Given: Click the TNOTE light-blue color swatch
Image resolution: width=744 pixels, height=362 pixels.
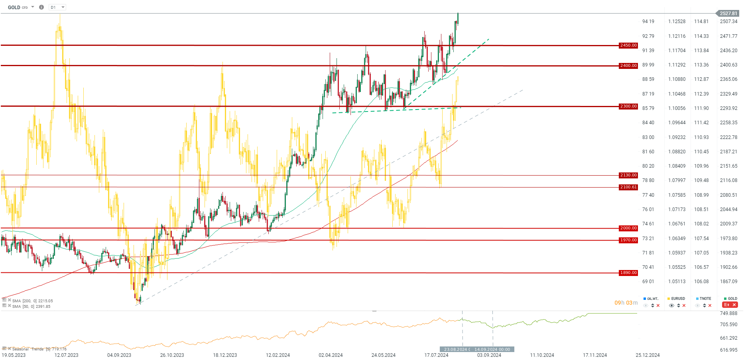Looking at the screenshot, I should click(697, 299).
